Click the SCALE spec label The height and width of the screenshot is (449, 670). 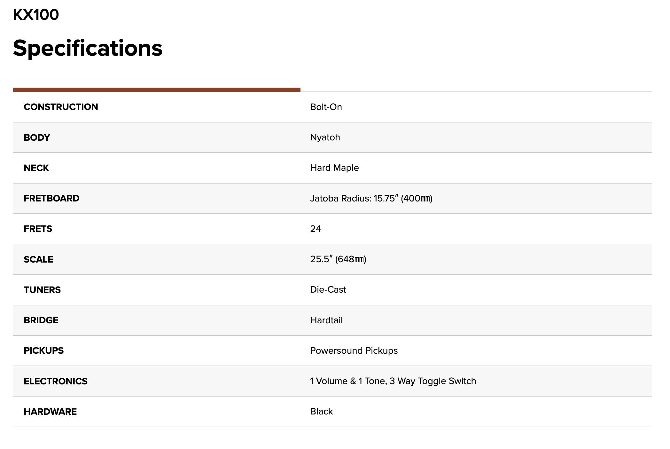point(38,259)
